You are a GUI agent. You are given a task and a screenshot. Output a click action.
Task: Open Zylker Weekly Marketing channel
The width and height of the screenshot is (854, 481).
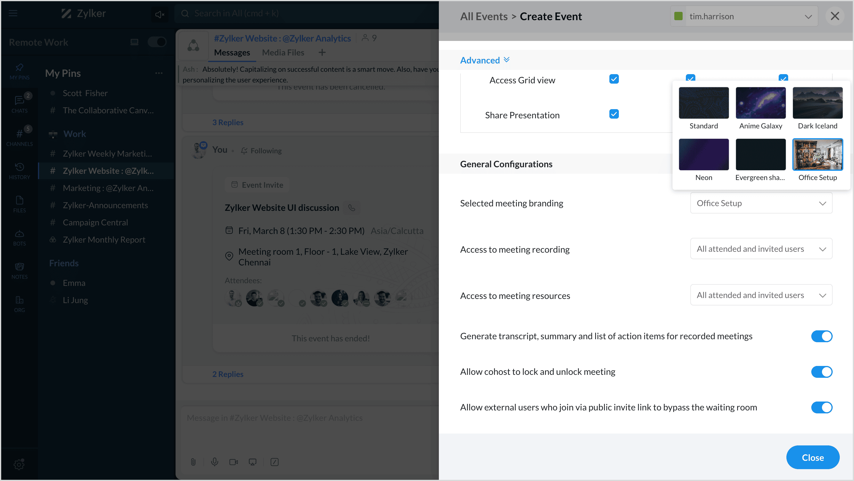tap(106, 154)
